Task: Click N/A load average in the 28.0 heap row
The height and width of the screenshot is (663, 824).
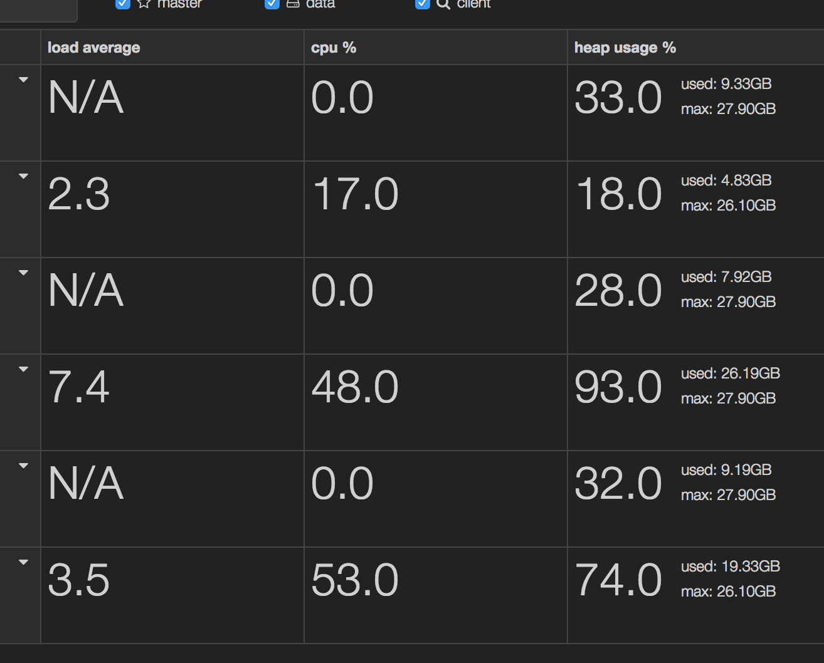Action: click(x=86, y=290)
